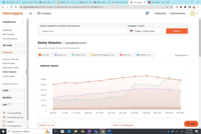Screen dimensions: 201x134
Task: Open the Windows Start menu
Action: pyautogui.click(x=3, y=131)
